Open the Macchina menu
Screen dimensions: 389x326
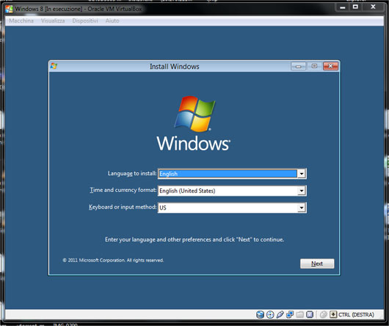click(x=21, y=21)
